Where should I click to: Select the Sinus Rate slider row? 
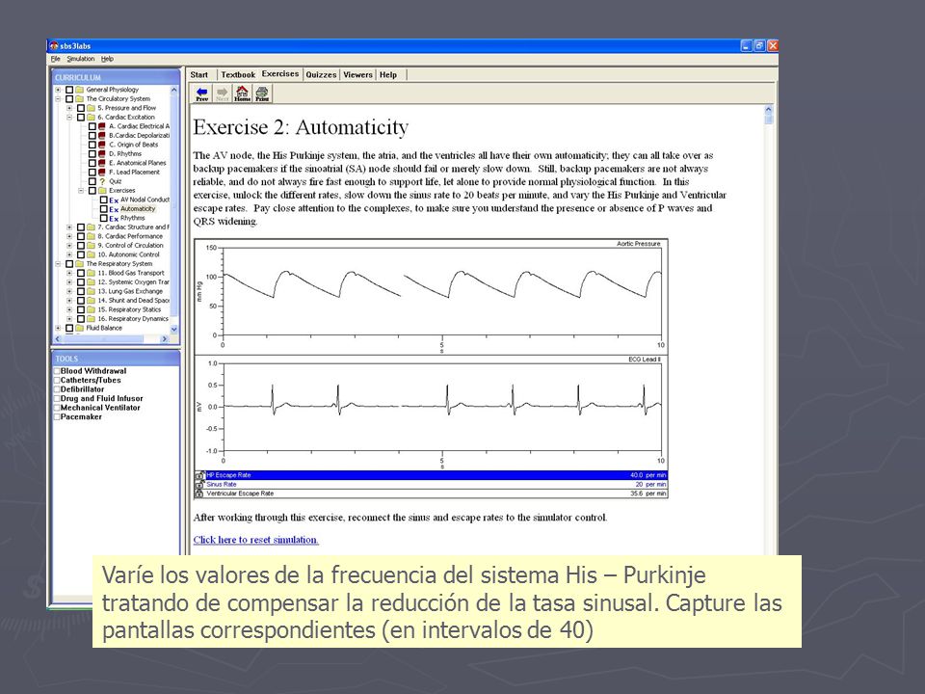pos(432,485)
